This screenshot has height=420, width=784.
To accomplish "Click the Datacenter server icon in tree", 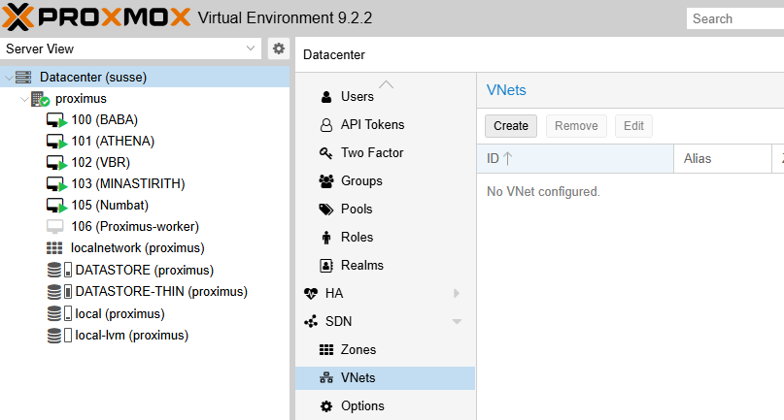I will (23, 78).
